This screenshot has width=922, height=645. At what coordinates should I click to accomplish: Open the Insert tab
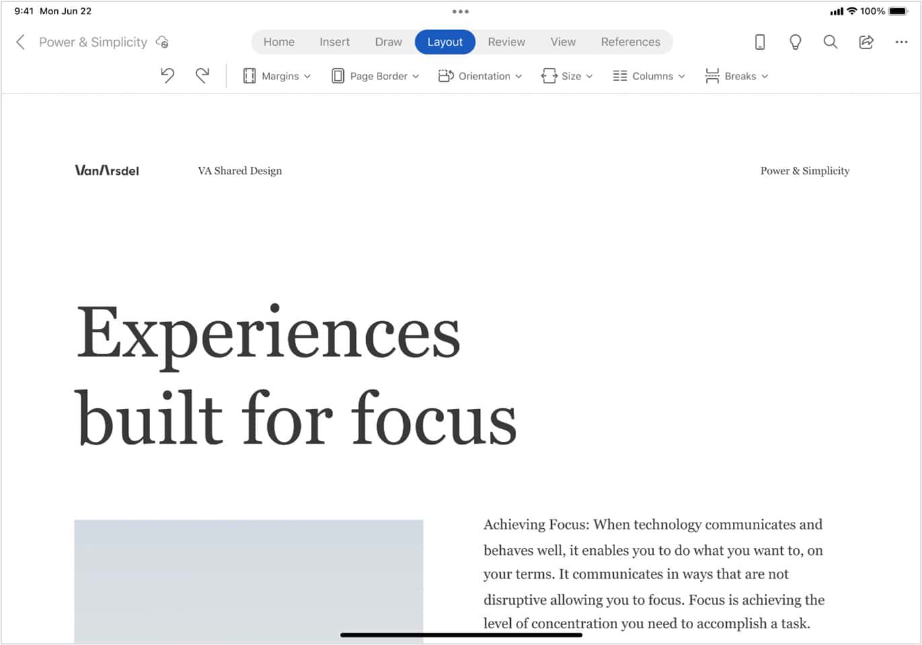pyautogui.click(x=334, y=42)
